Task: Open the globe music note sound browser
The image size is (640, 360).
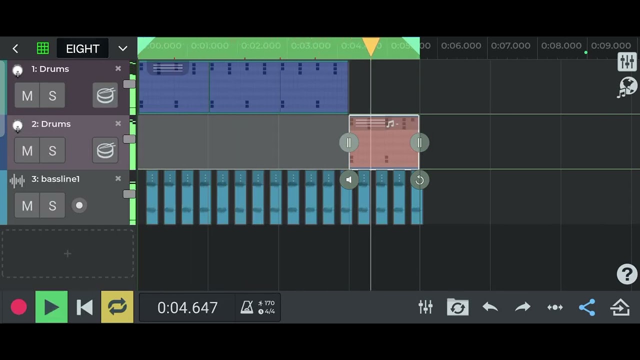Action: point(627,87)
